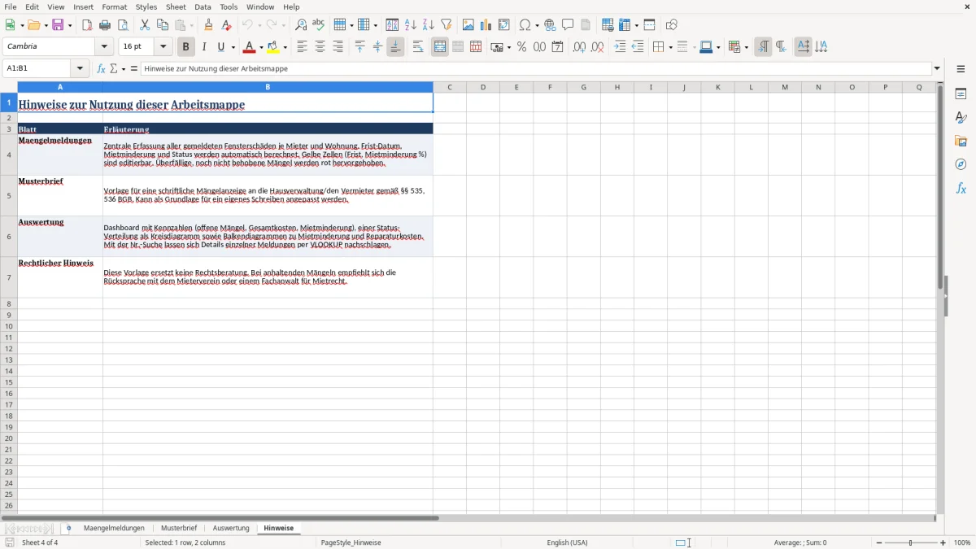Activate Clone Formatting paintbrush
Screen dimensions: 976x549
point(208,25)
